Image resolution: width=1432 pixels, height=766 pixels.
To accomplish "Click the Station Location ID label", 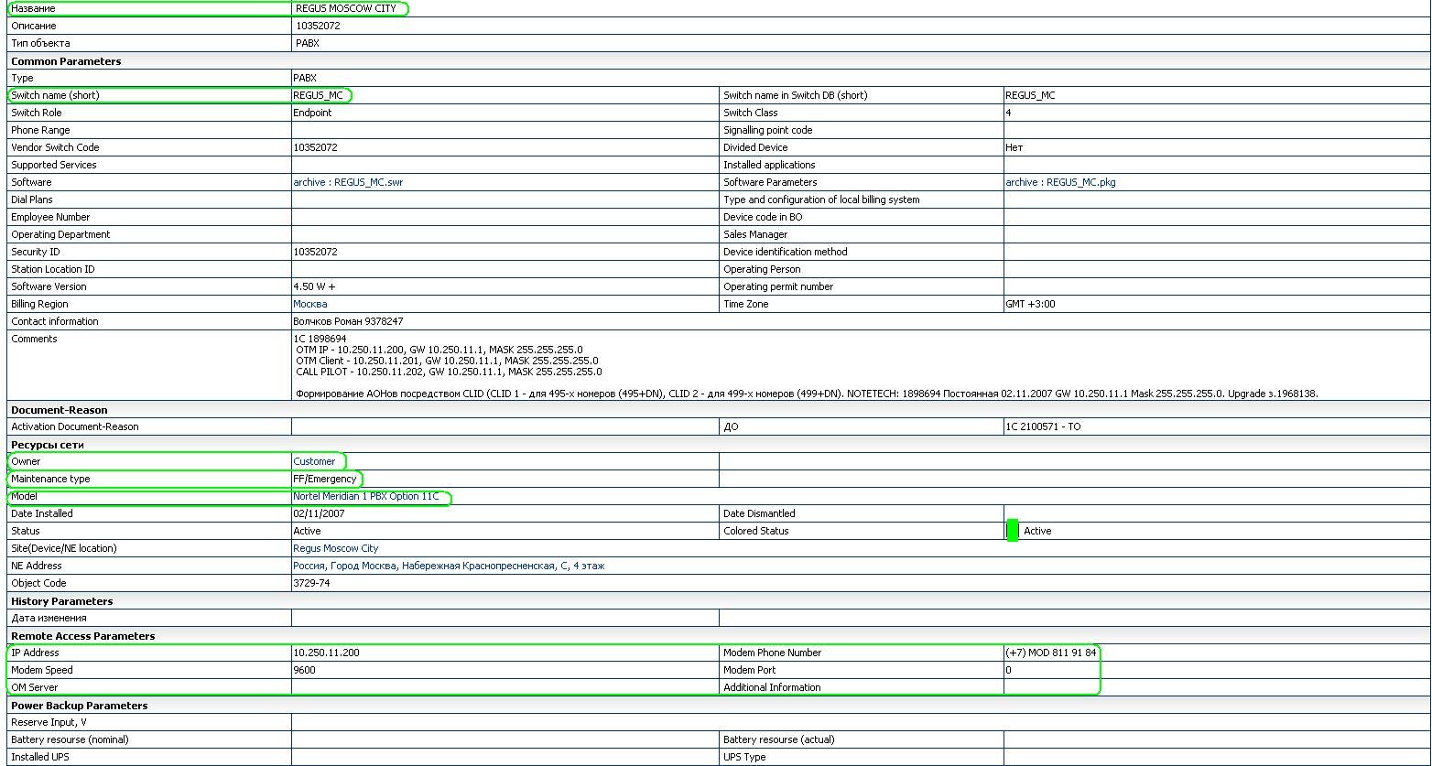I will click(x=53, y=269).
